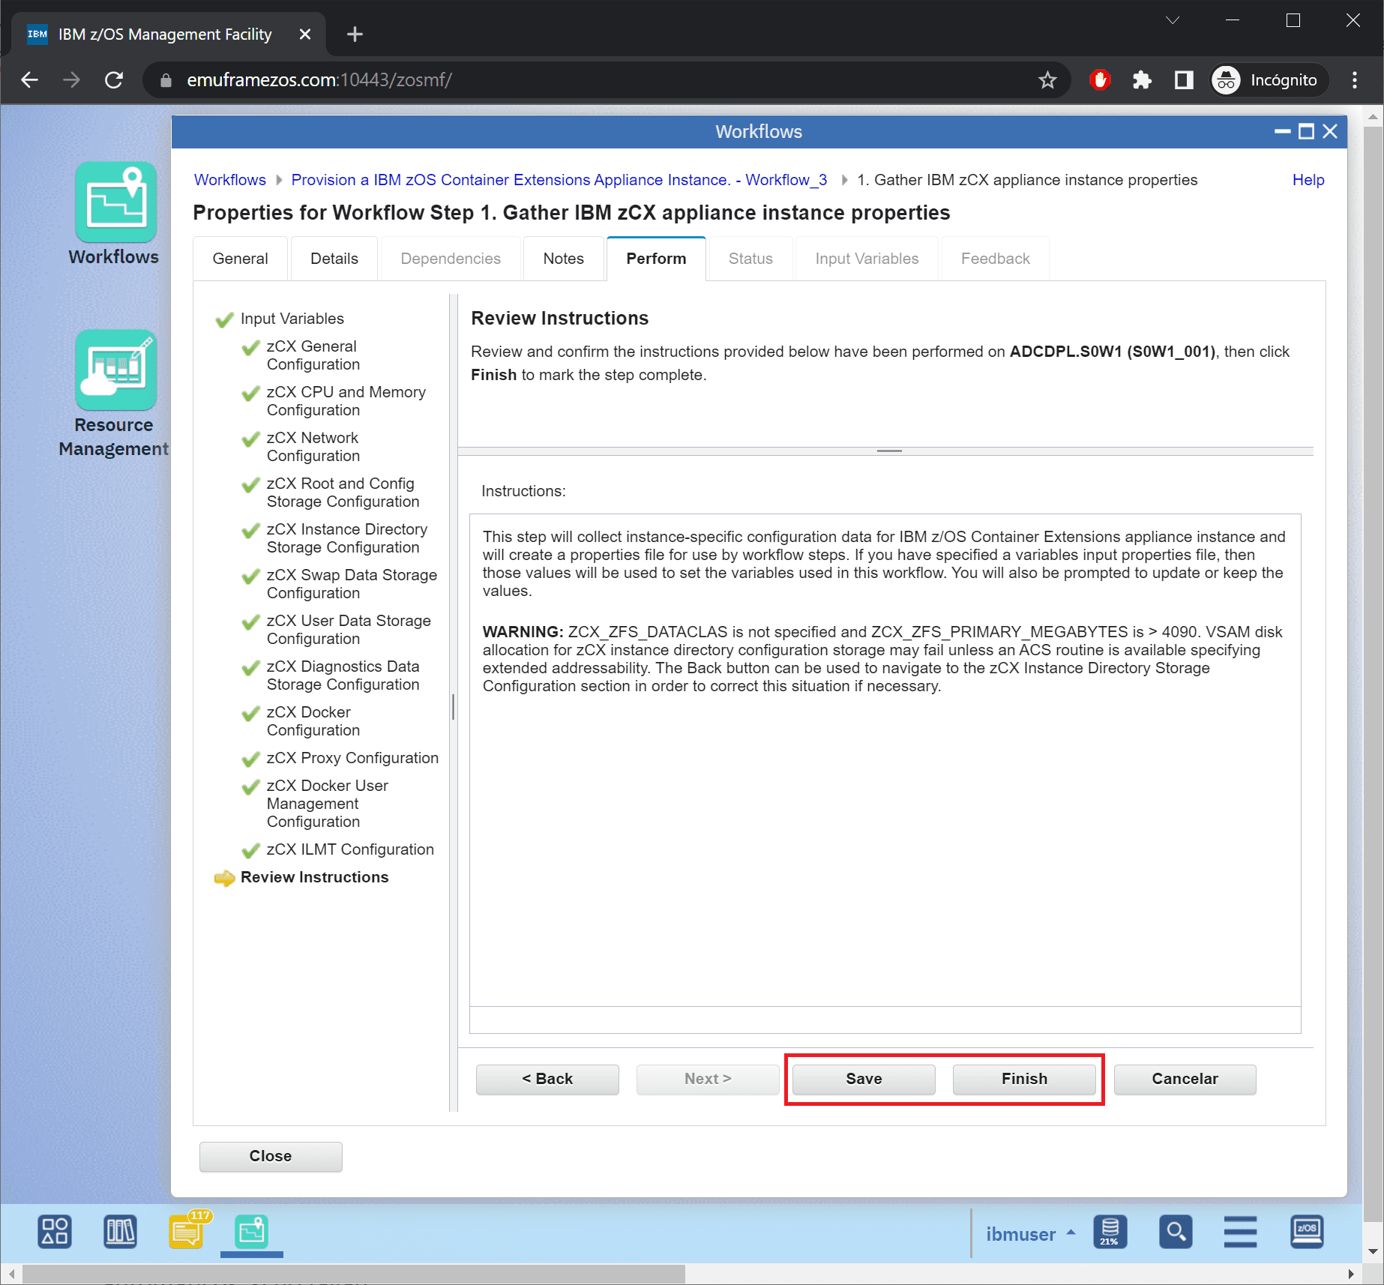
Task: Expand the ibmuser user menu
Action: click(x=1030, y=1233)
